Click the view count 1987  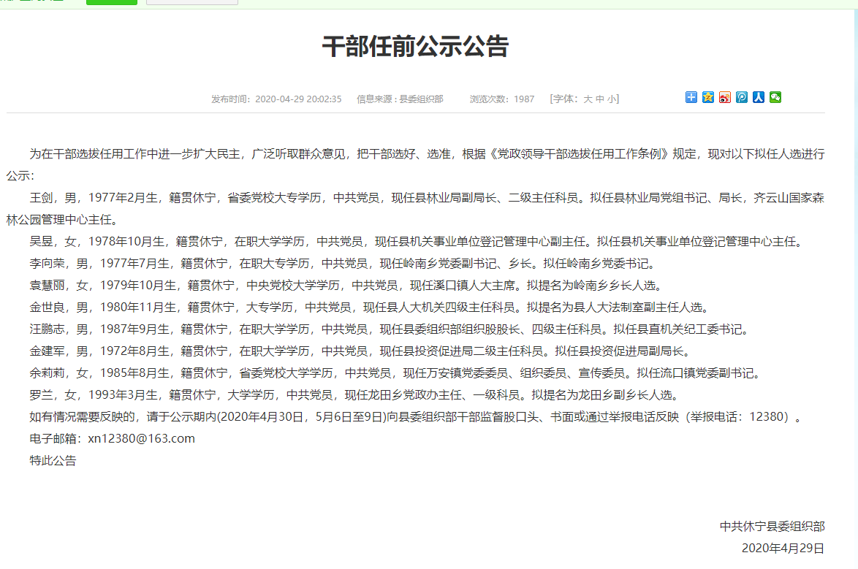point(524,99)
